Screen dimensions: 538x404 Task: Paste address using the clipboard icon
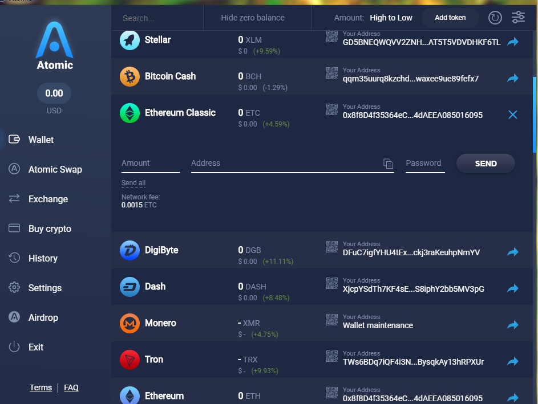(x=388, y=164)
